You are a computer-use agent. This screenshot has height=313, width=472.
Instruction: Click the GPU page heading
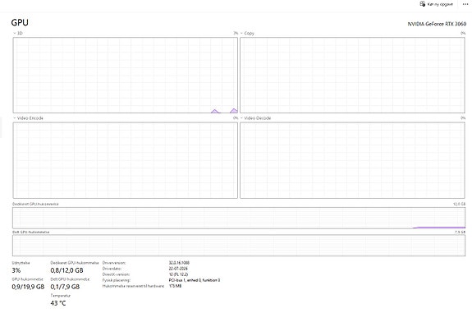[20, 23]
